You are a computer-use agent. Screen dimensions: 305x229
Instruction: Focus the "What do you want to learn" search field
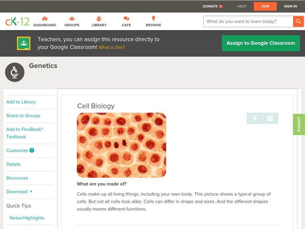[x=248, y=21]
